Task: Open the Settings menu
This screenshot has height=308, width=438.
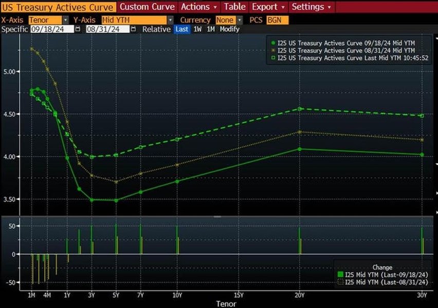Action: pos(312,7)
